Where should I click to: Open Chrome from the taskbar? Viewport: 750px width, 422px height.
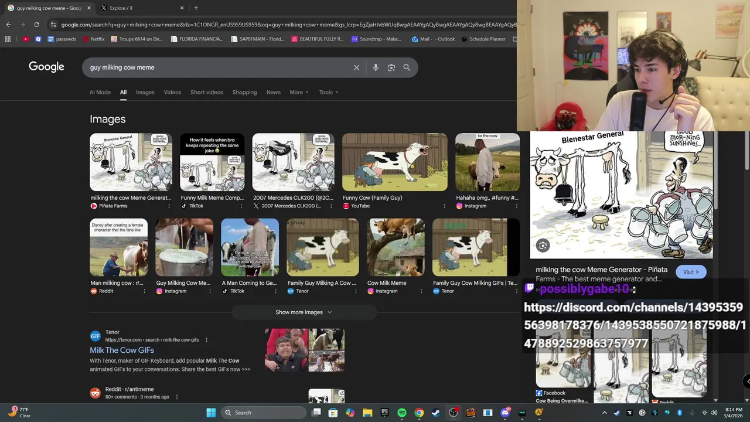419,413
